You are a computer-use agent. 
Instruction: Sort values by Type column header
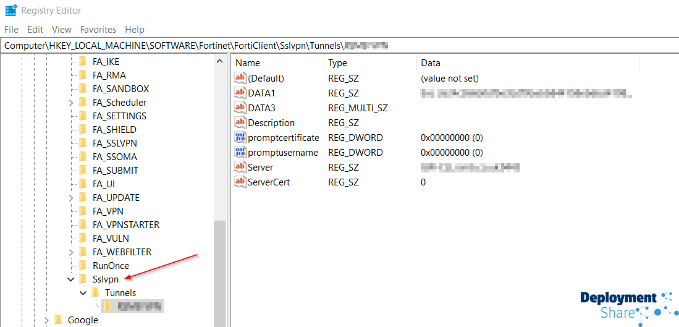coord(370,63)
